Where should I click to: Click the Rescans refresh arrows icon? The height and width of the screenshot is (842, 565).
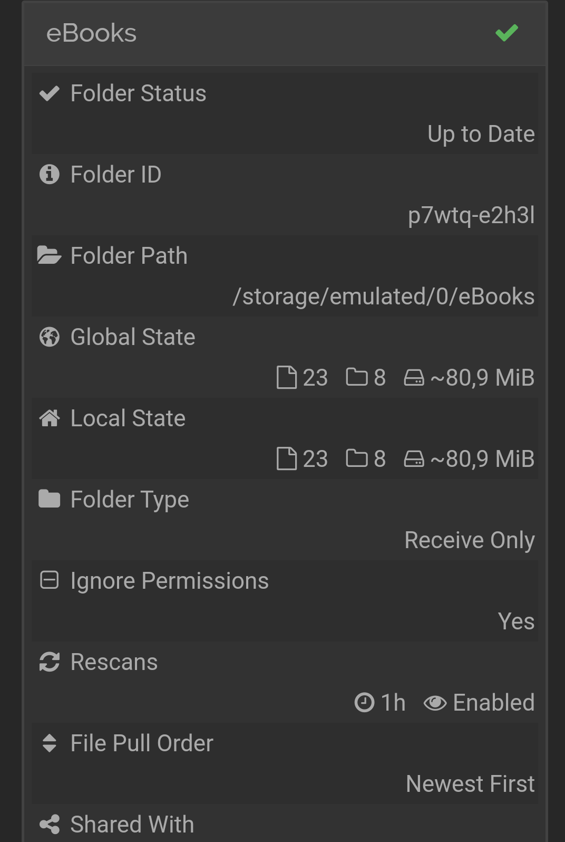tap(50, 662)
